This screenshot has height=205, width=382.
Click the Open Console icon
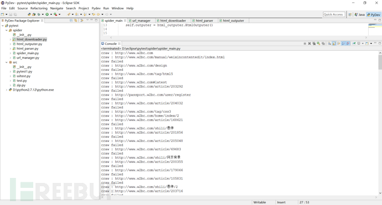(x=367, y=44)
